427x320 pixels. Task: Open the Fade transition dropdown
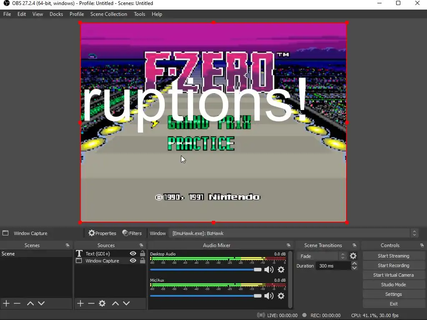pos(322,256)
